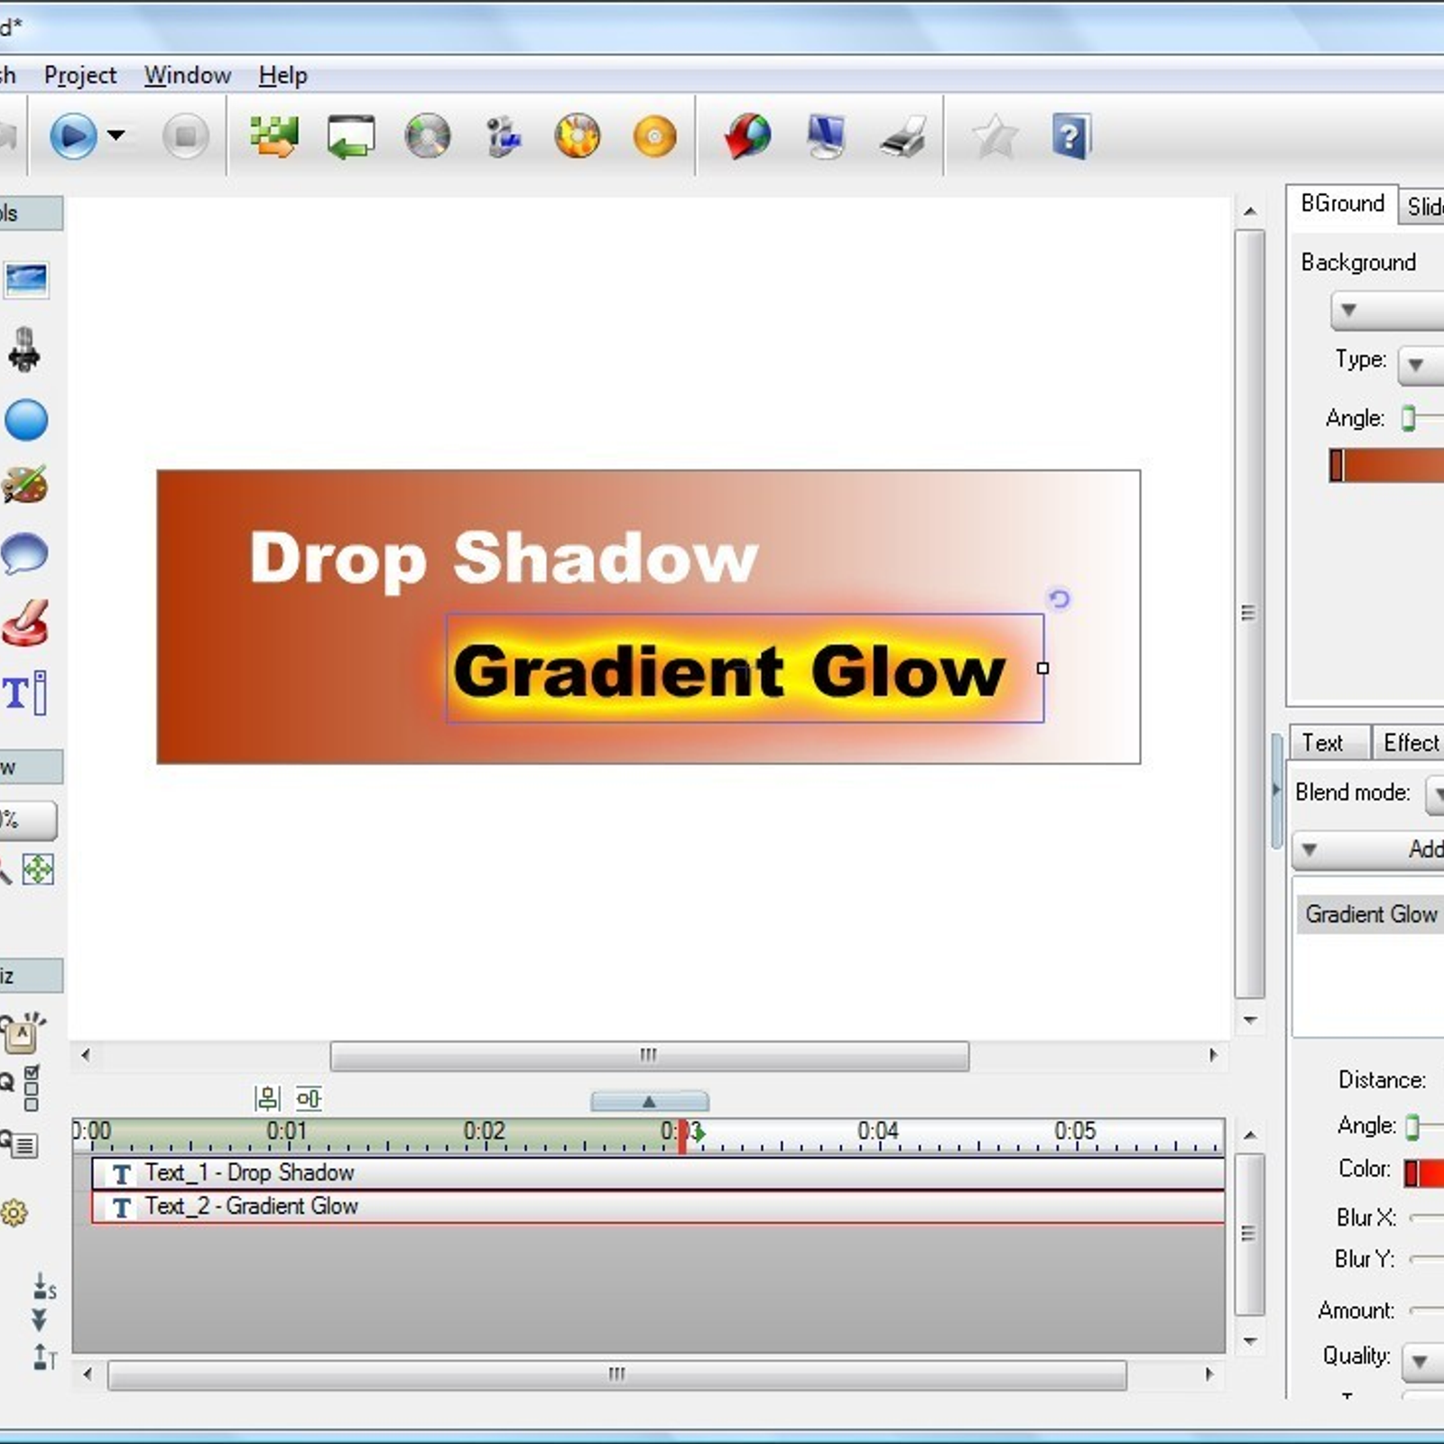Click the printer icon in toolbar
Screen dimensions: 1444x1444
pyautogui.click(x=902, y=136)
